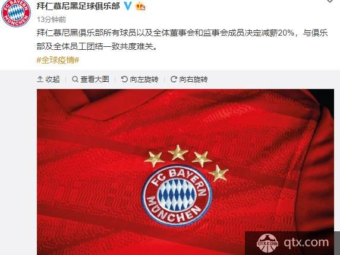Click the counter-clockwise rotate icon
The image size is (340, 255).
(124, 79)
